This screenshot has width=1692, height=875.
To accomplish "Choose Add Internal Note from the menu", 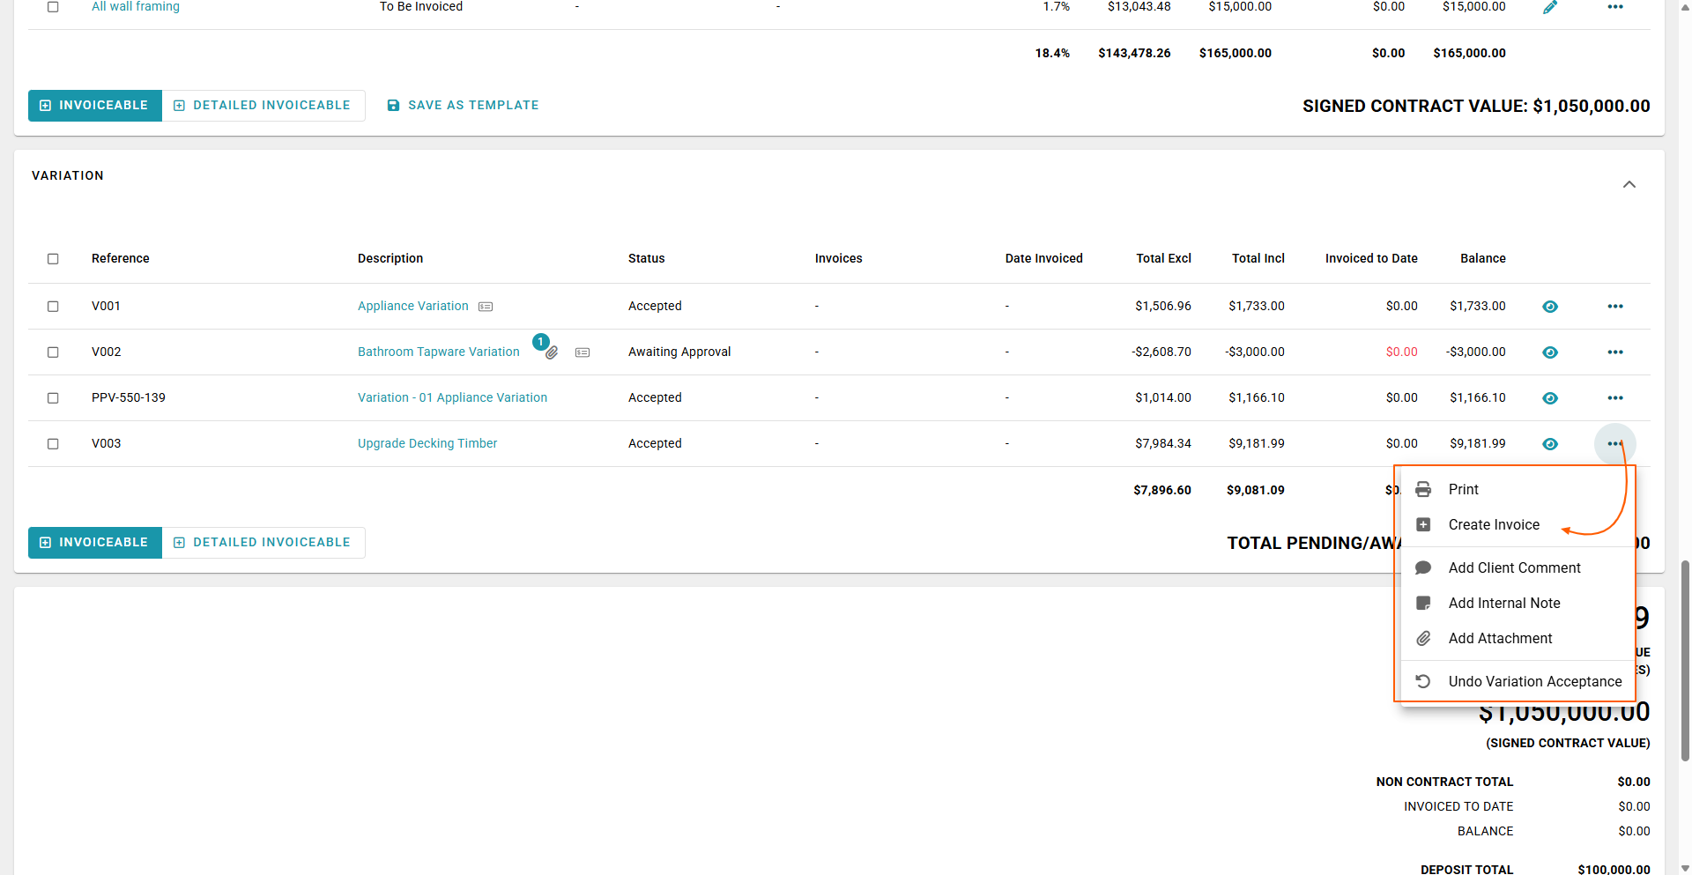I will [x=1518, y=603].
